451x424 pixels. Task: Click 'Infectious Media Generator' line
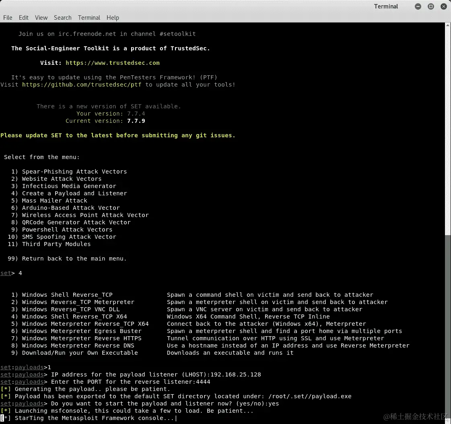tap(64, 186)
